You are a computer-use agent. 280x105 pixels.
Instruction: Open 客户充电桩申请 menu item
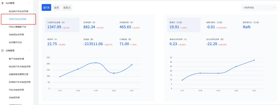(16, 59)
